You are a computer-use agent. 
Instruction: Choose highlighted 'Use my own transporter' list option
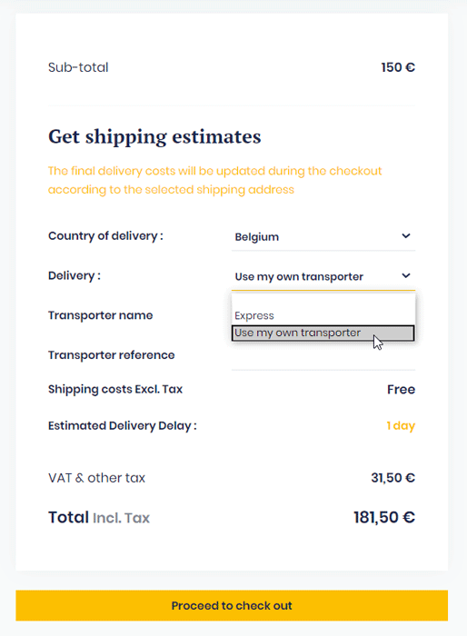(x=323, y=333)
